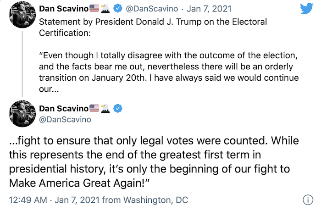This screenshot has height=211, width=321.
Task: Open the parent tweet's profile avatar
Action: [x=22, y=15]
